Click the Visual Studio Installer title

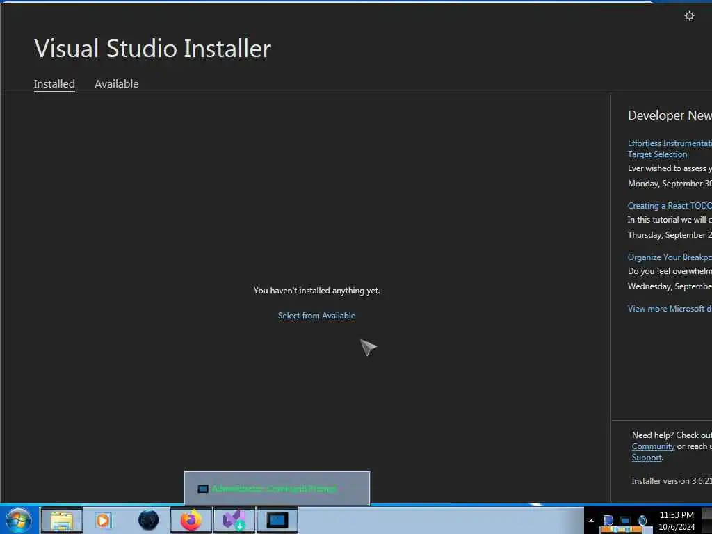[x=152, y=48]
